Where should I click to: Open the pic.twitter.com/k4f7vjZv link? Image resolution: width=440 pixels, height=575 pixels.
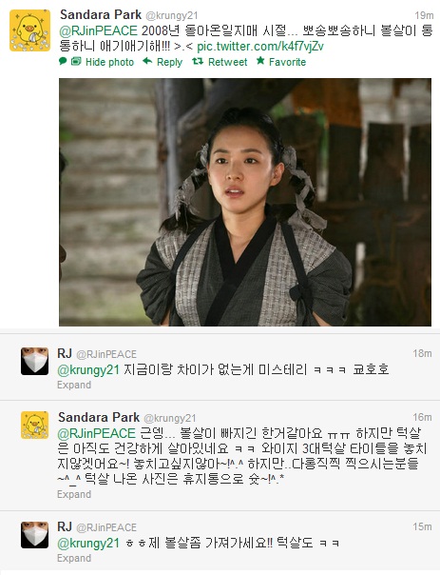coord(260,47)
